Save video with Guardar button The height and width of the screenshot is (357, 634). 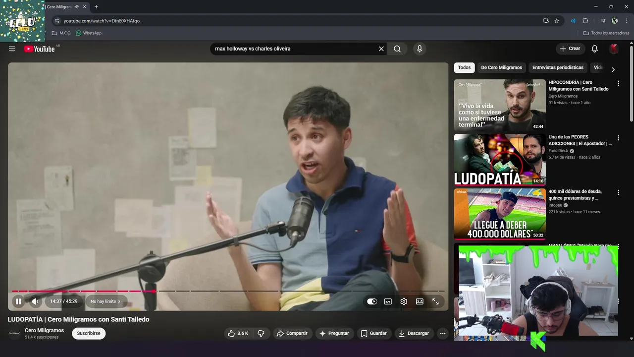point(374,333)
